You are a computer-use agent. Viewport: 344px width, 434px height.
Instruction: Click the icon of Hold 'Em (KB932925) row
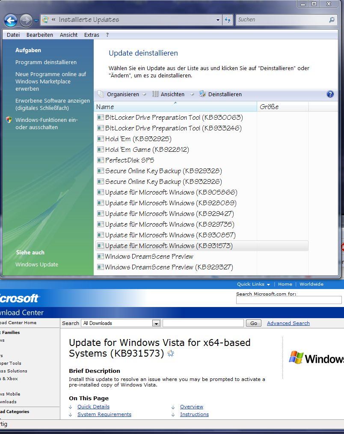tap(101, 139)
